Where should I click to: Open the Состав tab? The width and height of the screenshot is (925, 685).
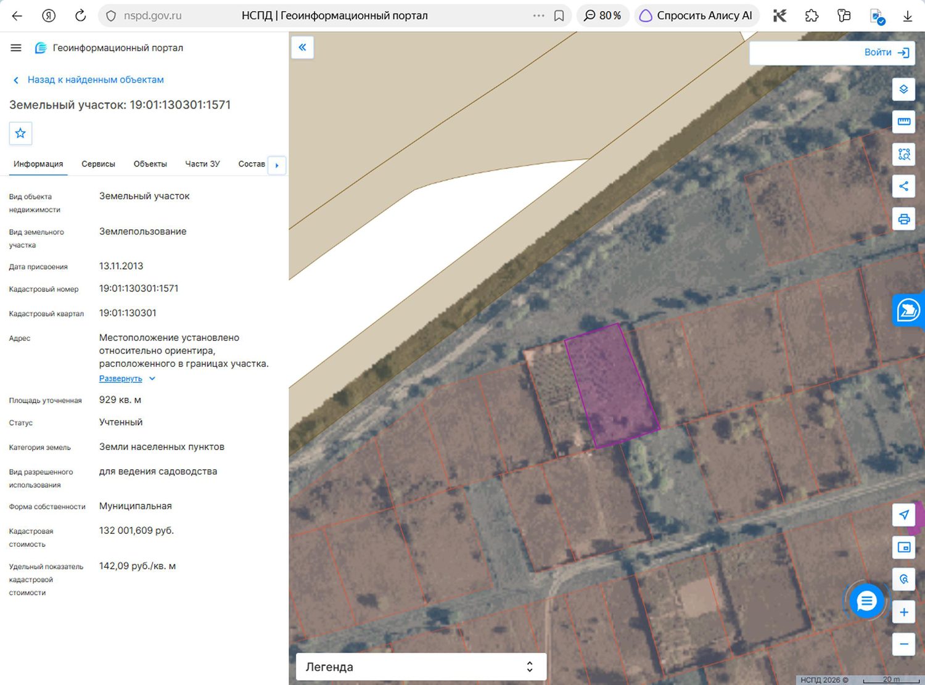click(252, 164)
